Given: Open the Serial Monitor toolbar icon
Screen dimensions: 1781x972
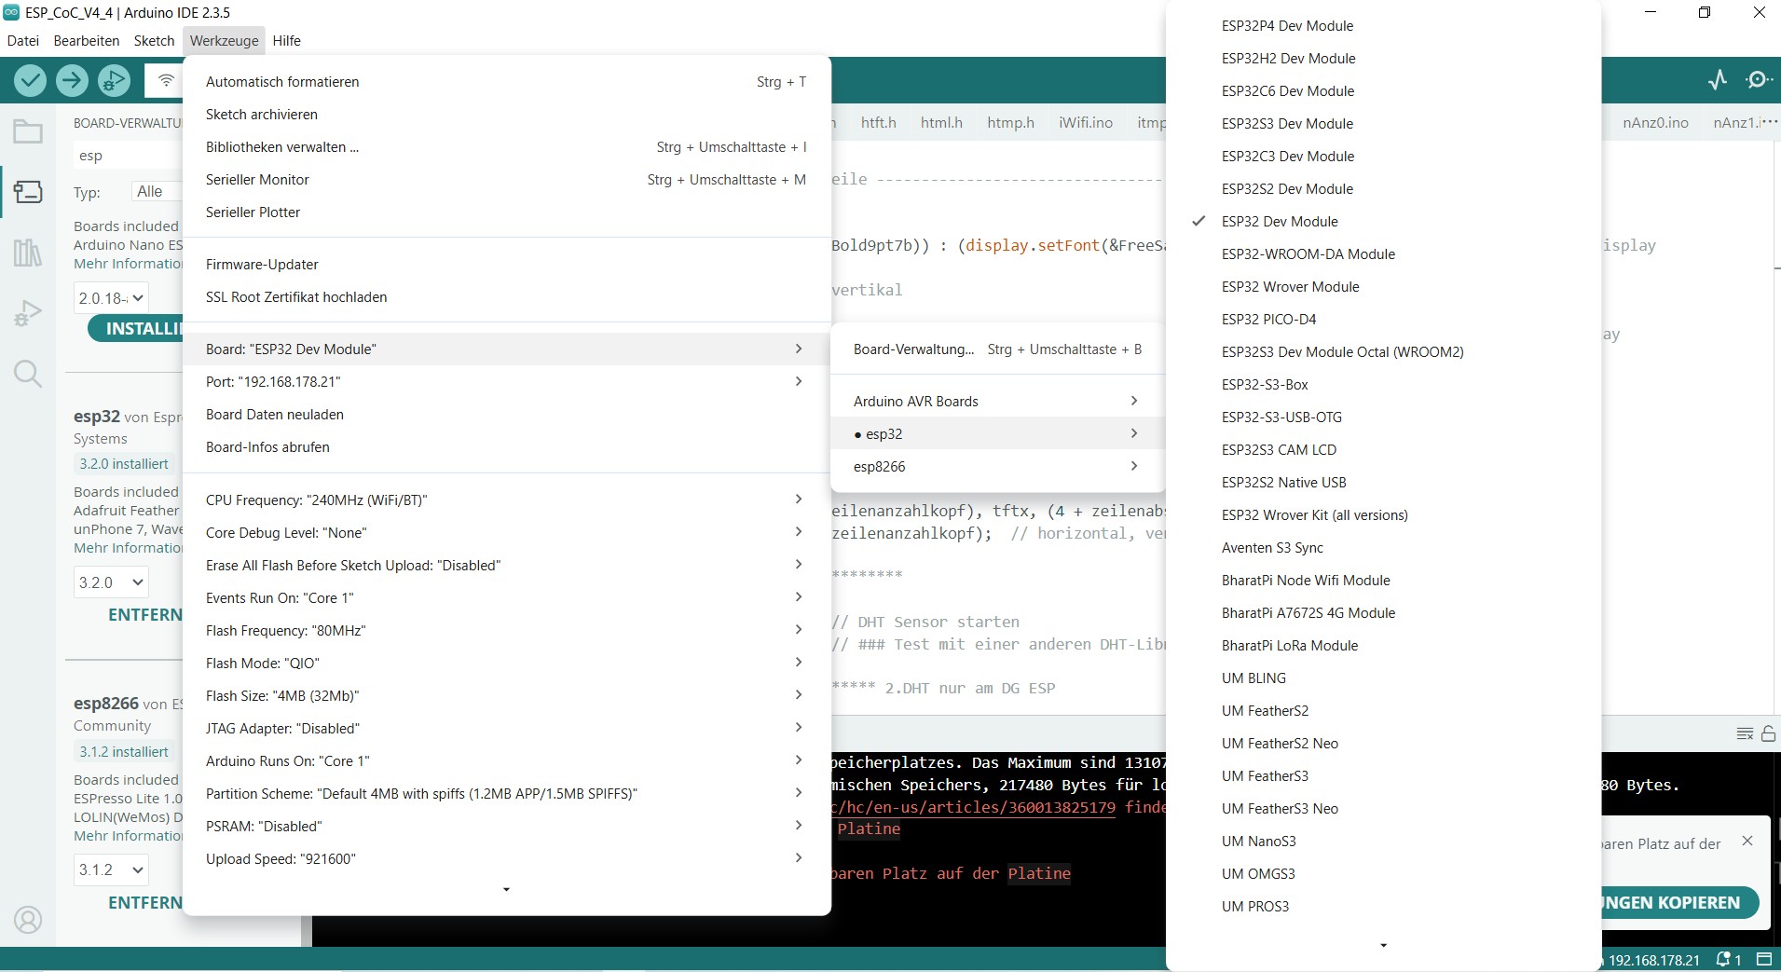Looking at the screenshot, I should coord(1759,80).
